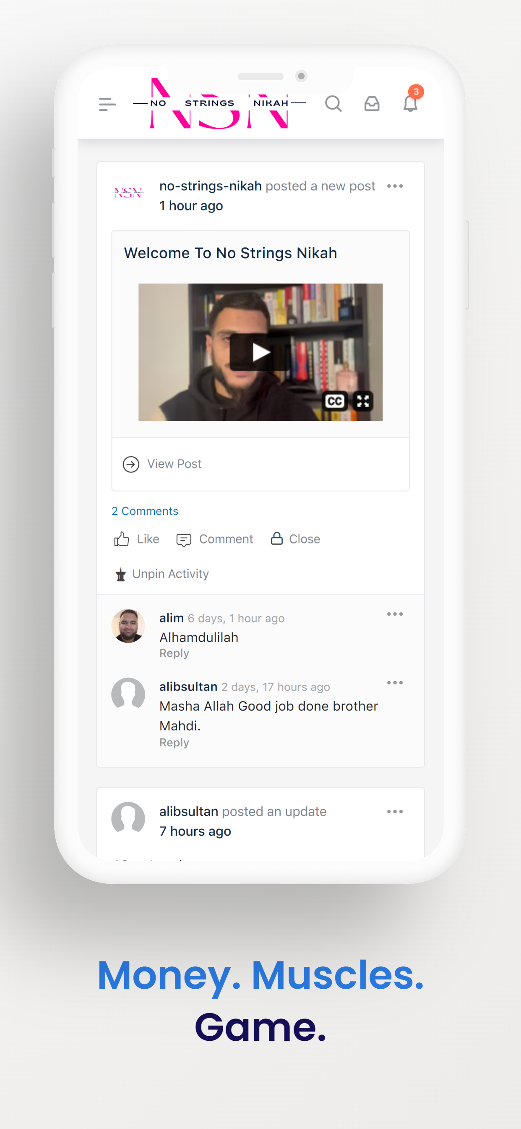Screen dimensions: 521x1129
Task: Open options dots on alibsultan's comment
Action: click(x=395, y=683)
